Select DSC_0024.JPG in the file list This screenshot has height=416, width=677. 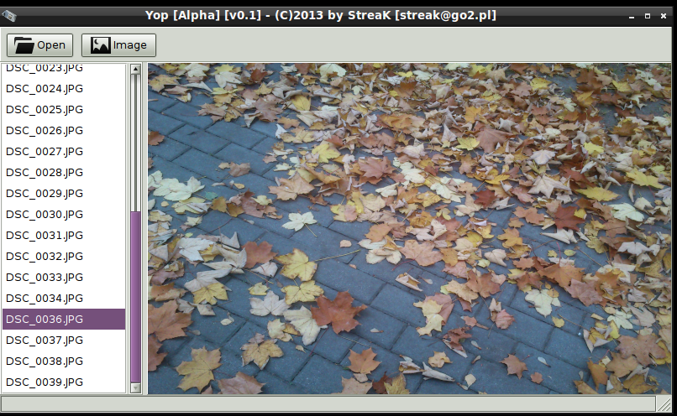pos(64,88)
